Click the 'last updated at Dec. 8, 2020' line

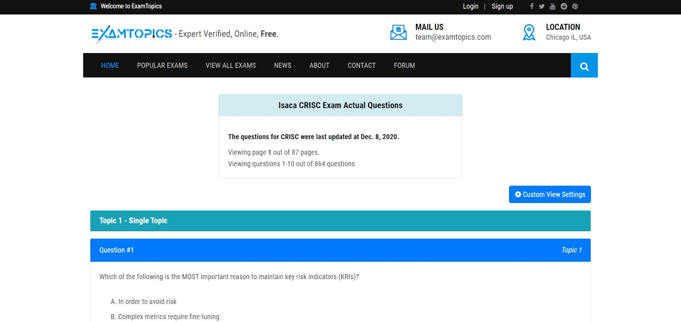pyautogui.click(x=313, y=137)
